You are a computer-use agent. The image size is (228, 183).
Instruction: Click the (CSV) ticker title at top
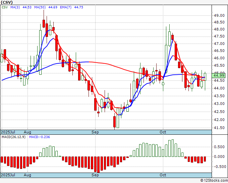[7, 3]
